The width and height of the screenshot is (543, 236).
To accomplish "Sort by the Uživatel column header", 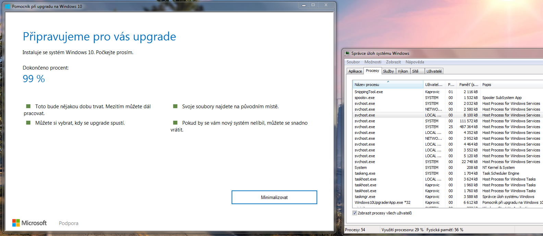I will pos(434,85).
